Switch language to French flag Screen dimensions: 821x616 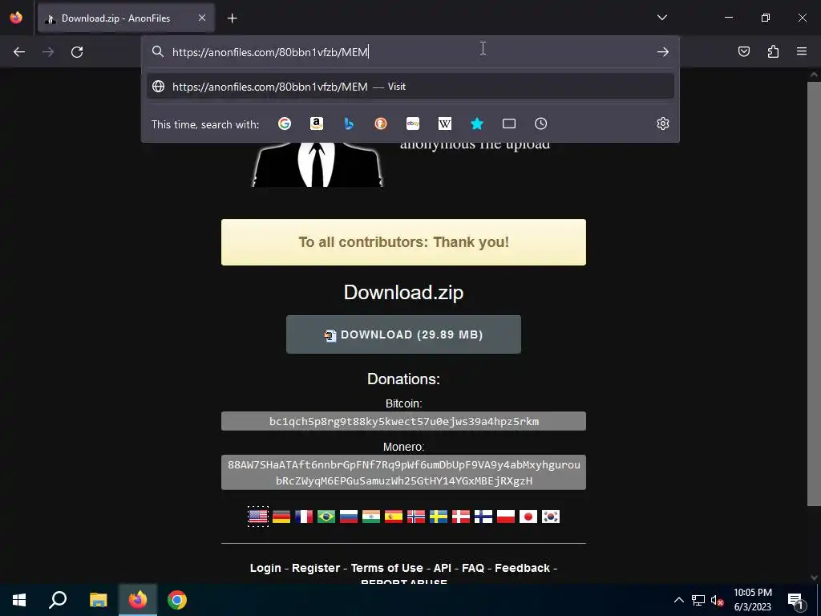coord(304,517)
